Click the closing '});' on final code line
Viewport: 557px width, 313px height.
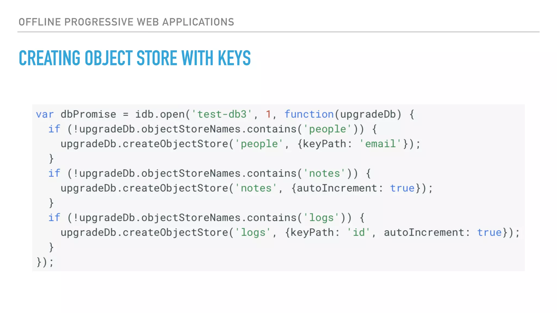click(45, 262)
